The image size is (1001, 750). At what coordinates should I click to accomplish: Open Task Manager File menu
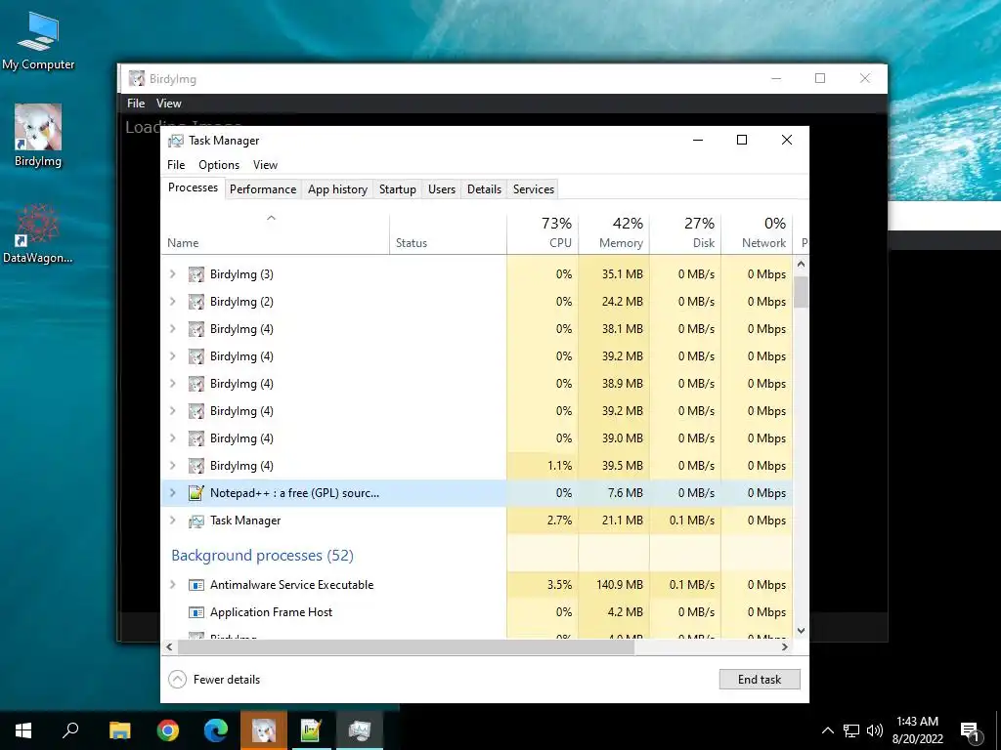pos(176,164)
